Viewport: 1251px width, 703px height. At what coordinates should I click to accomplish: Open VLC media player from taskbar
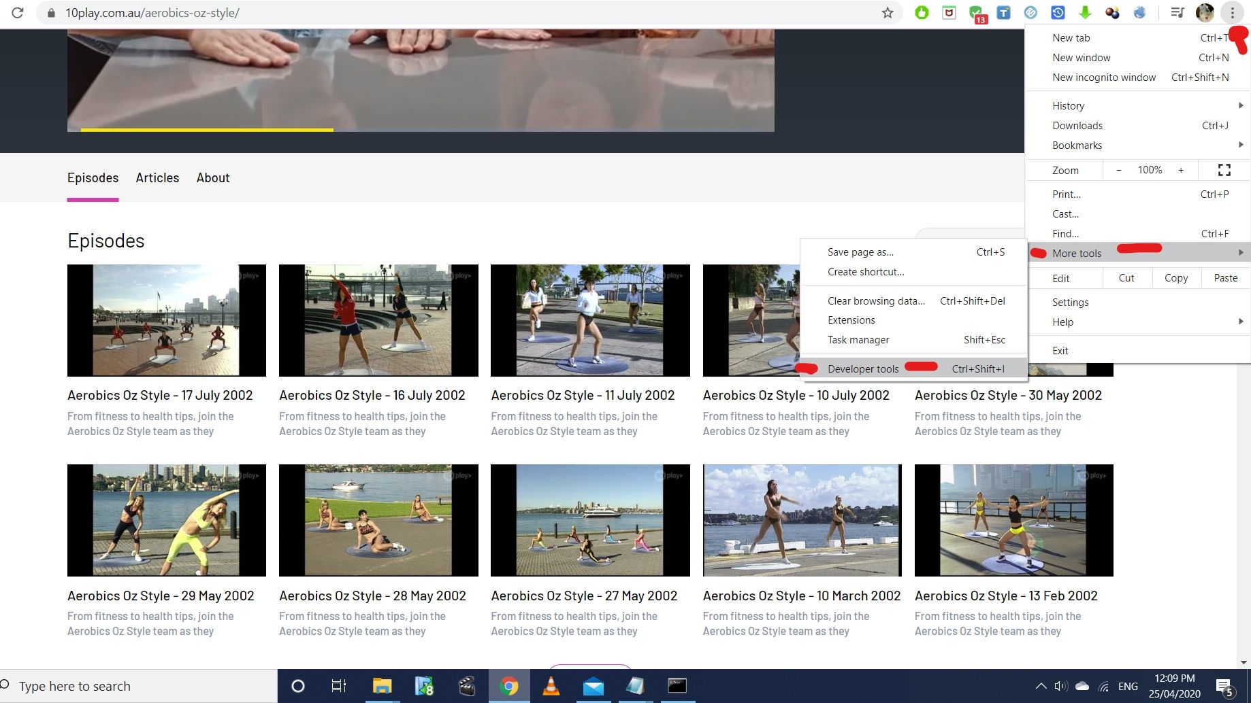[x=551, y=686]
